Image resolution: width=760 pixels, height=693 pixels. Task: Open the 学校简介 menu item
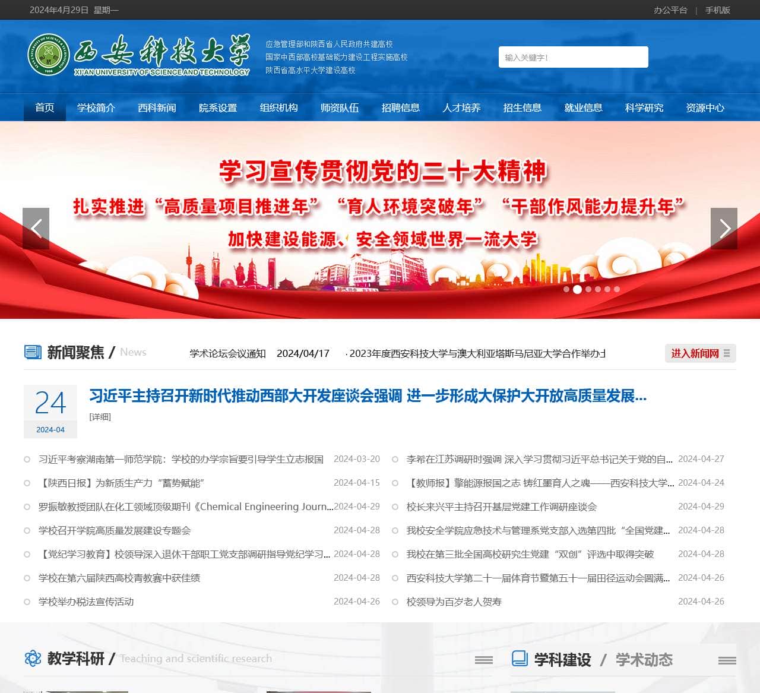point(96,107)
